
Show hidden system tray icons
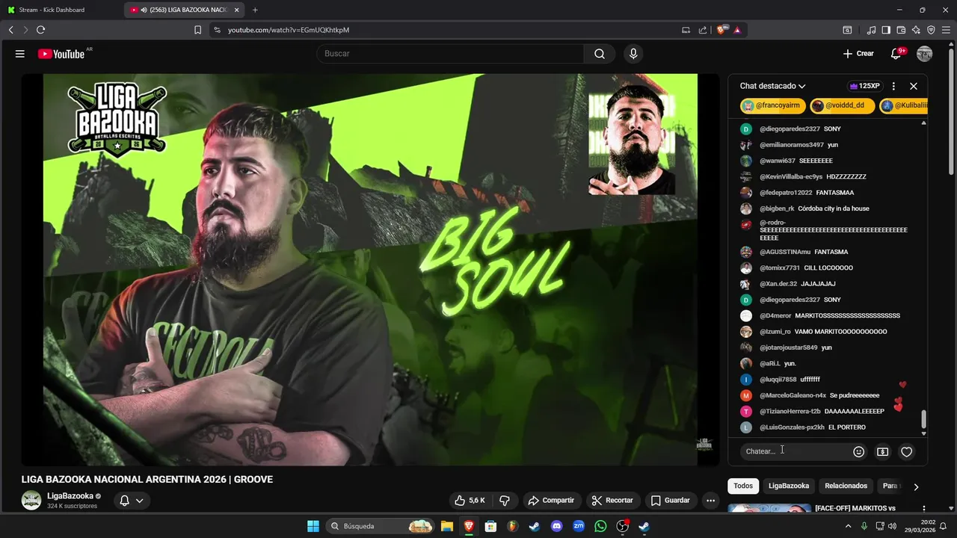click(848, 526)
